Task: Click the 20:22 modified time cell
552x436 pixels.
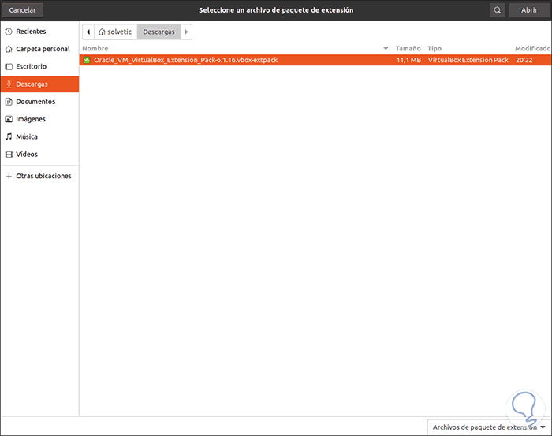Action: pos(524,60)
